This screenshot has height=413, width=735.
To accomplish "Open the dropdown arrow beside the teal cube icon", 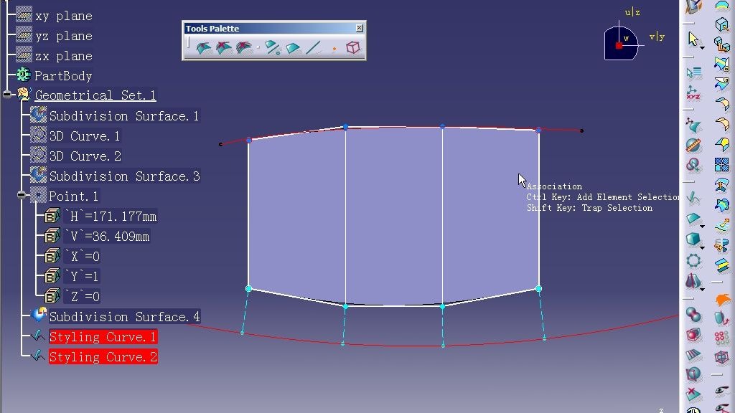I will tap(702, 247).
